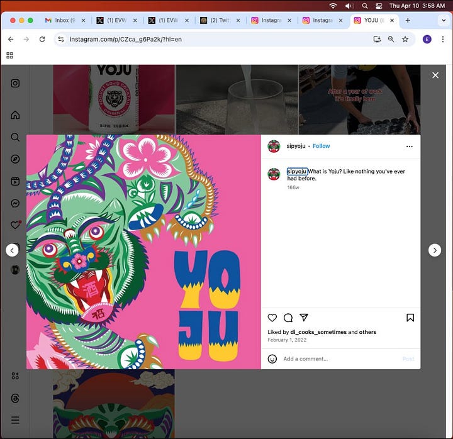Image resolution: width=453 pixels, height=439 pixels.
Task: Go to the next post arrow
Action: coord(435,250)
